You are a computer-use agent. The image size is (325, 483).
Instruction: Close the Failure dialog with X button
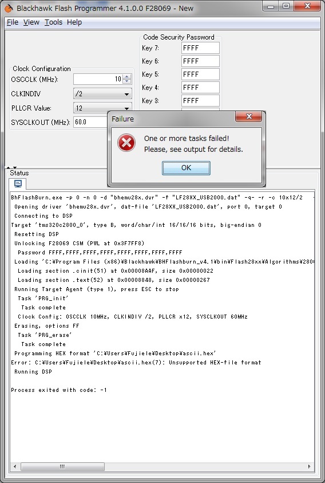tap(249, 116)
